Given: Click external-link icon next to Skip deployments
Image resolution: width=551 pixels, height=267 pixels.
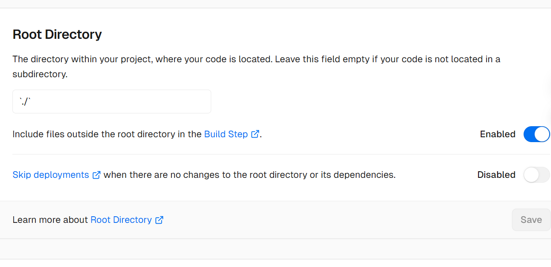Looking at the screenshot, I should pos(96,175).
